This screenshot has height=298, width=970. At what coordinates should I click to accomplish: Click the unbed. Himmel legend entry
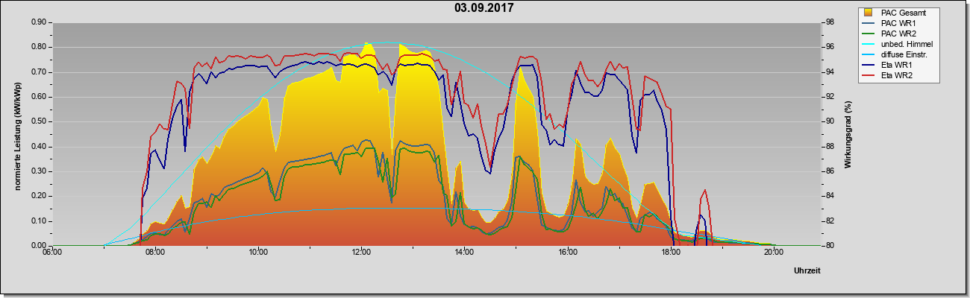(x=898, y=44)
